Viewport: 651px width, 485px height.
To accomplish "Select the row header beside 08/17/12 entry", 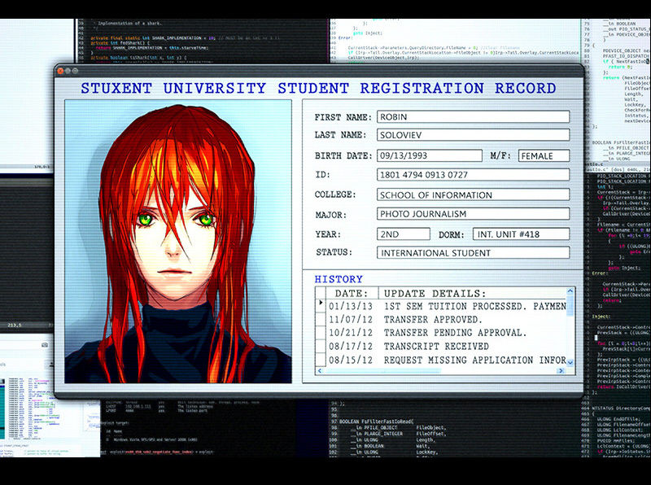I will [321, 346].
